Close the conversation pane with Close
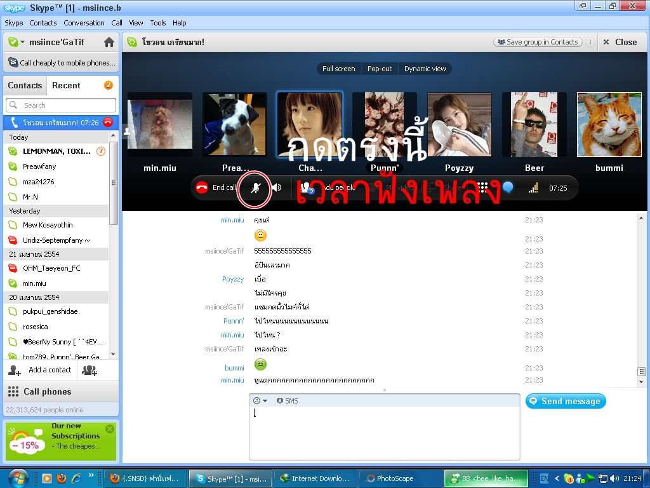The height and width of the screenshot is (488, 650). coord(620,42)
